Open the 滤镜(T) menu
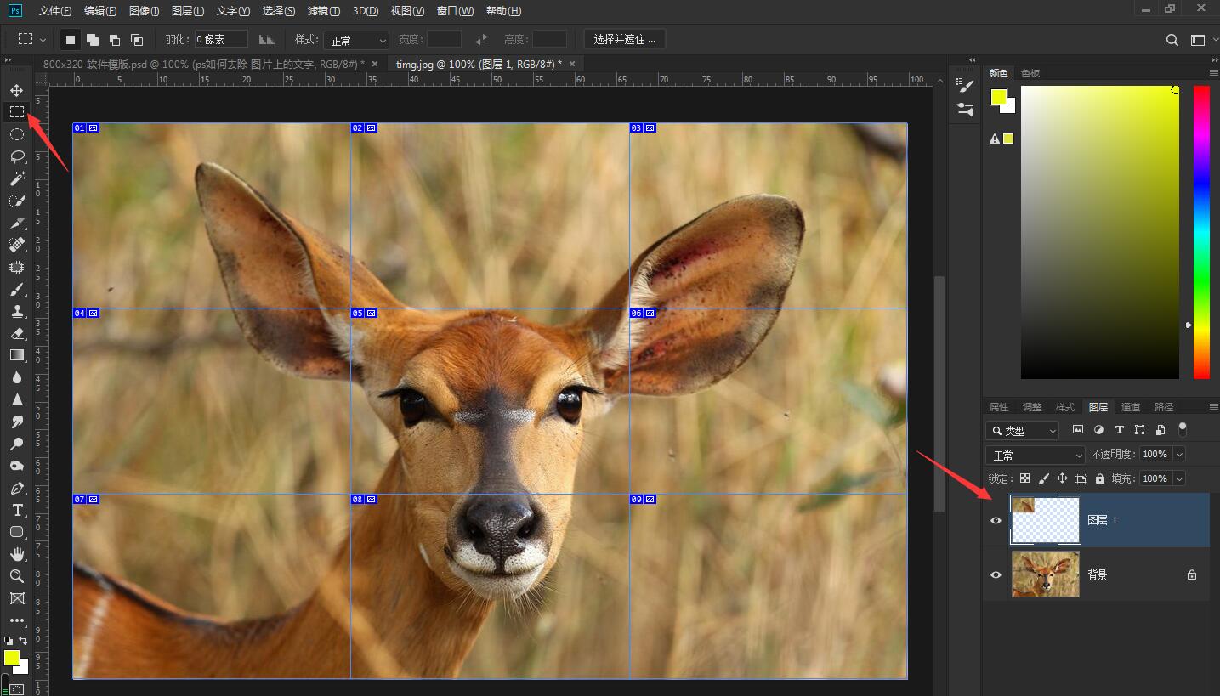 pos(323,11)
